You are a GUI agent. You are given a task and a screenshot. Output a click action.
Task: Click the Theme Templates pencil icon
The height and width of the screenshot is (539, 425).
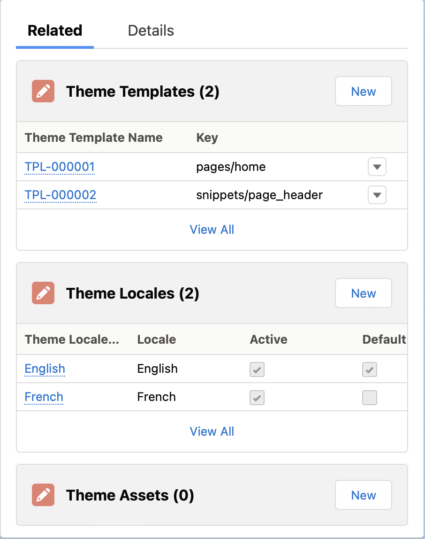tap(43, 91)
